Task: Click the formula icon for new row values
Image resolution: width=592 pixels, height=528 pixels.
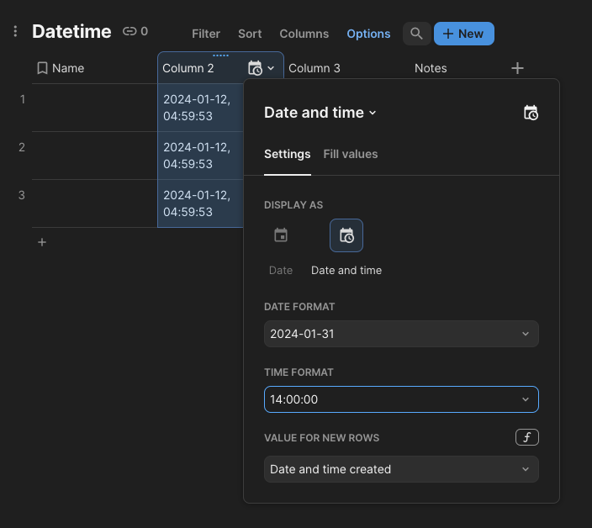Action: [x=527, y=437]
